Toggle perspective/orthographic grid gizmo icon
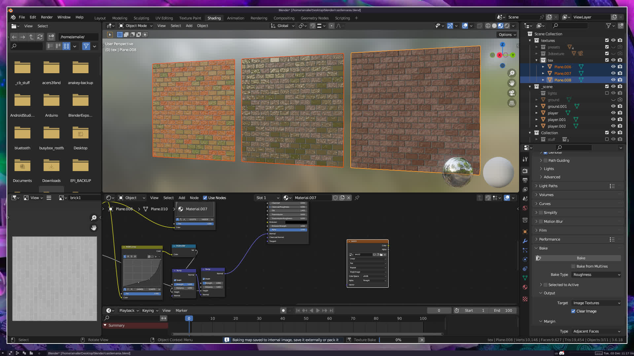 coord(512,103)
